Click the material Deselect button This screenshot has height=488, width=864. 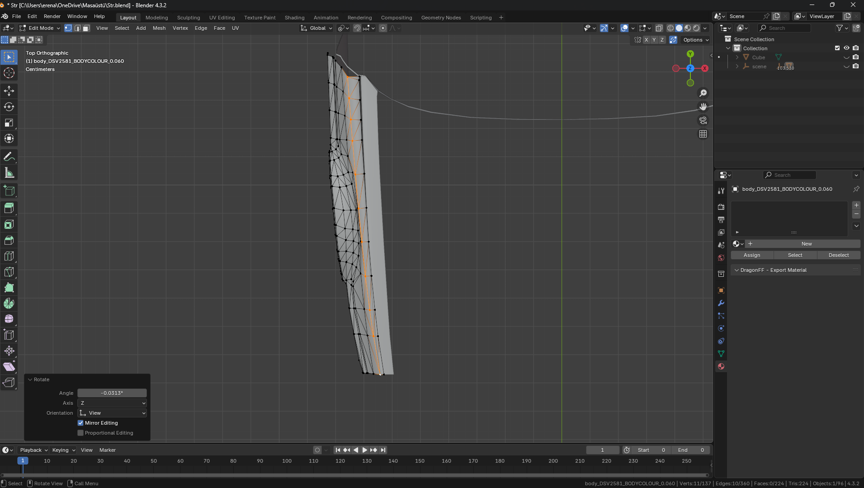click(839, 255)
